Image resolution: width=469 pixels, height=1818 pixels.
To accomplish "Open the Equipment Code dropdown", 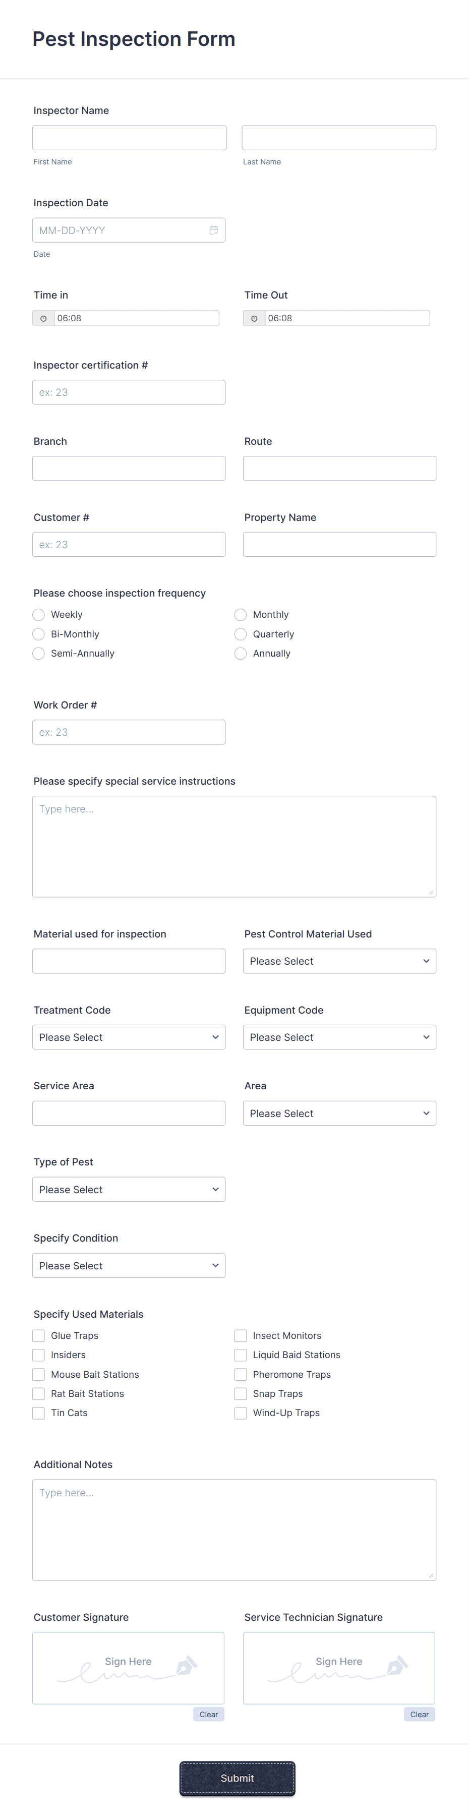I will point(339,1037).
